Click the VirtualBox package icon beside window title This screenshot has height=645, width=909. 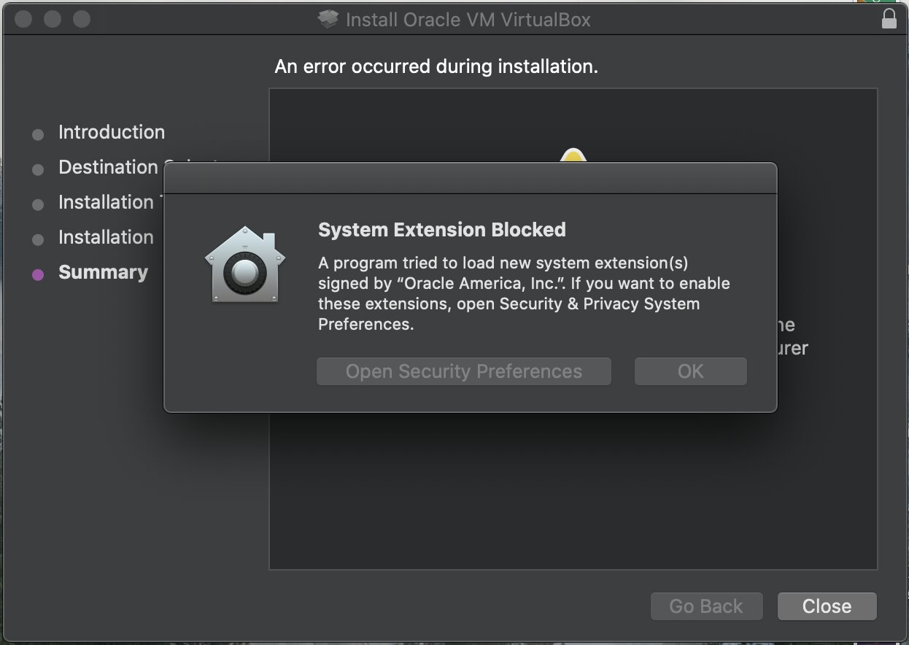[x=329, y=19]
